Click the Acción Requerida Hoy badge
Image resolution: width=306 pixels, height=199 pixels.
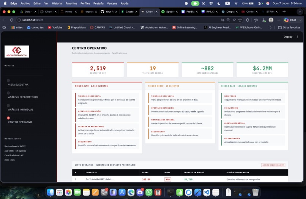coord(273,165)
